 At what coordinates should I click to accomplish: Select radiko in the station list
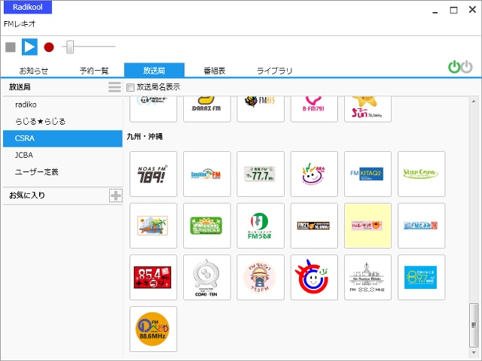click(63, 105)
